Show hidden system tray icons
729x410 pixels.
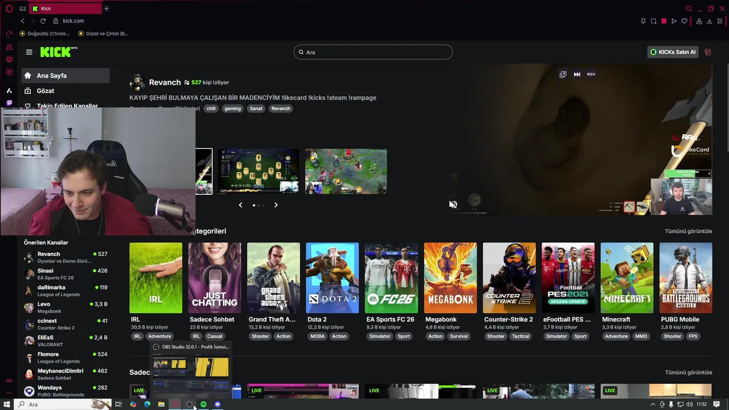click(653, 404)
